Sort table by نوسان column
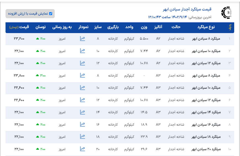 [x=41, y=27]
